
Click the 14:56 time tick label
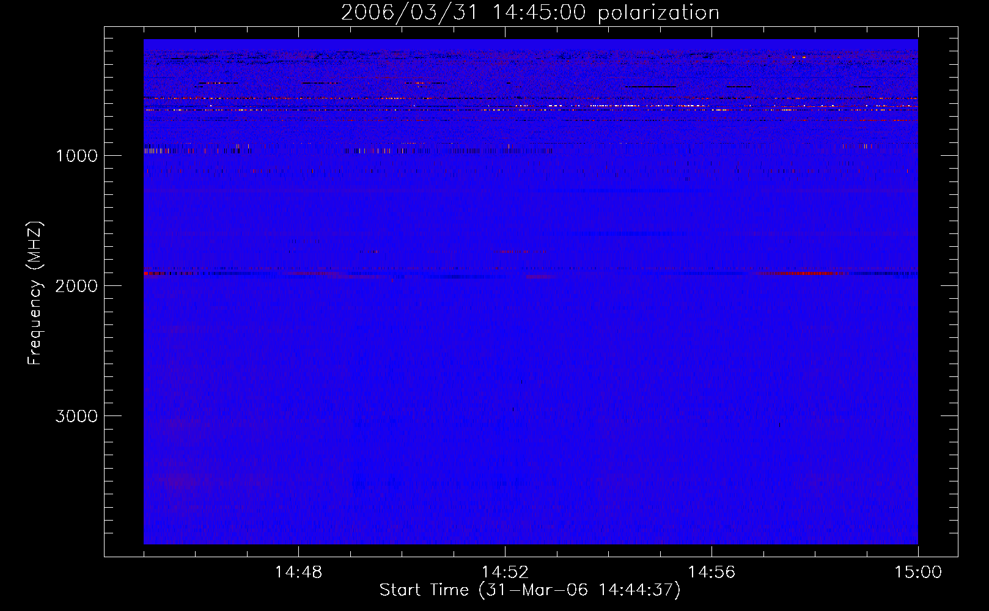click(x=711, y=573)
